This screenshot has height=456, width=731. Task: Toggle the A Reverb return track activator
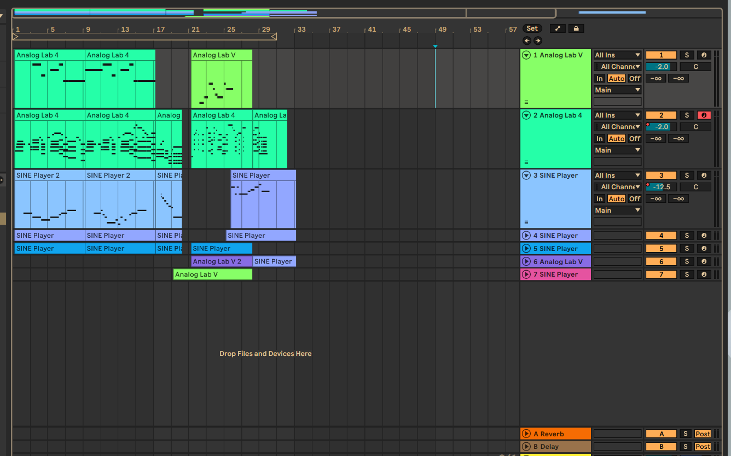pyautogui.click(x=661, y=434)
